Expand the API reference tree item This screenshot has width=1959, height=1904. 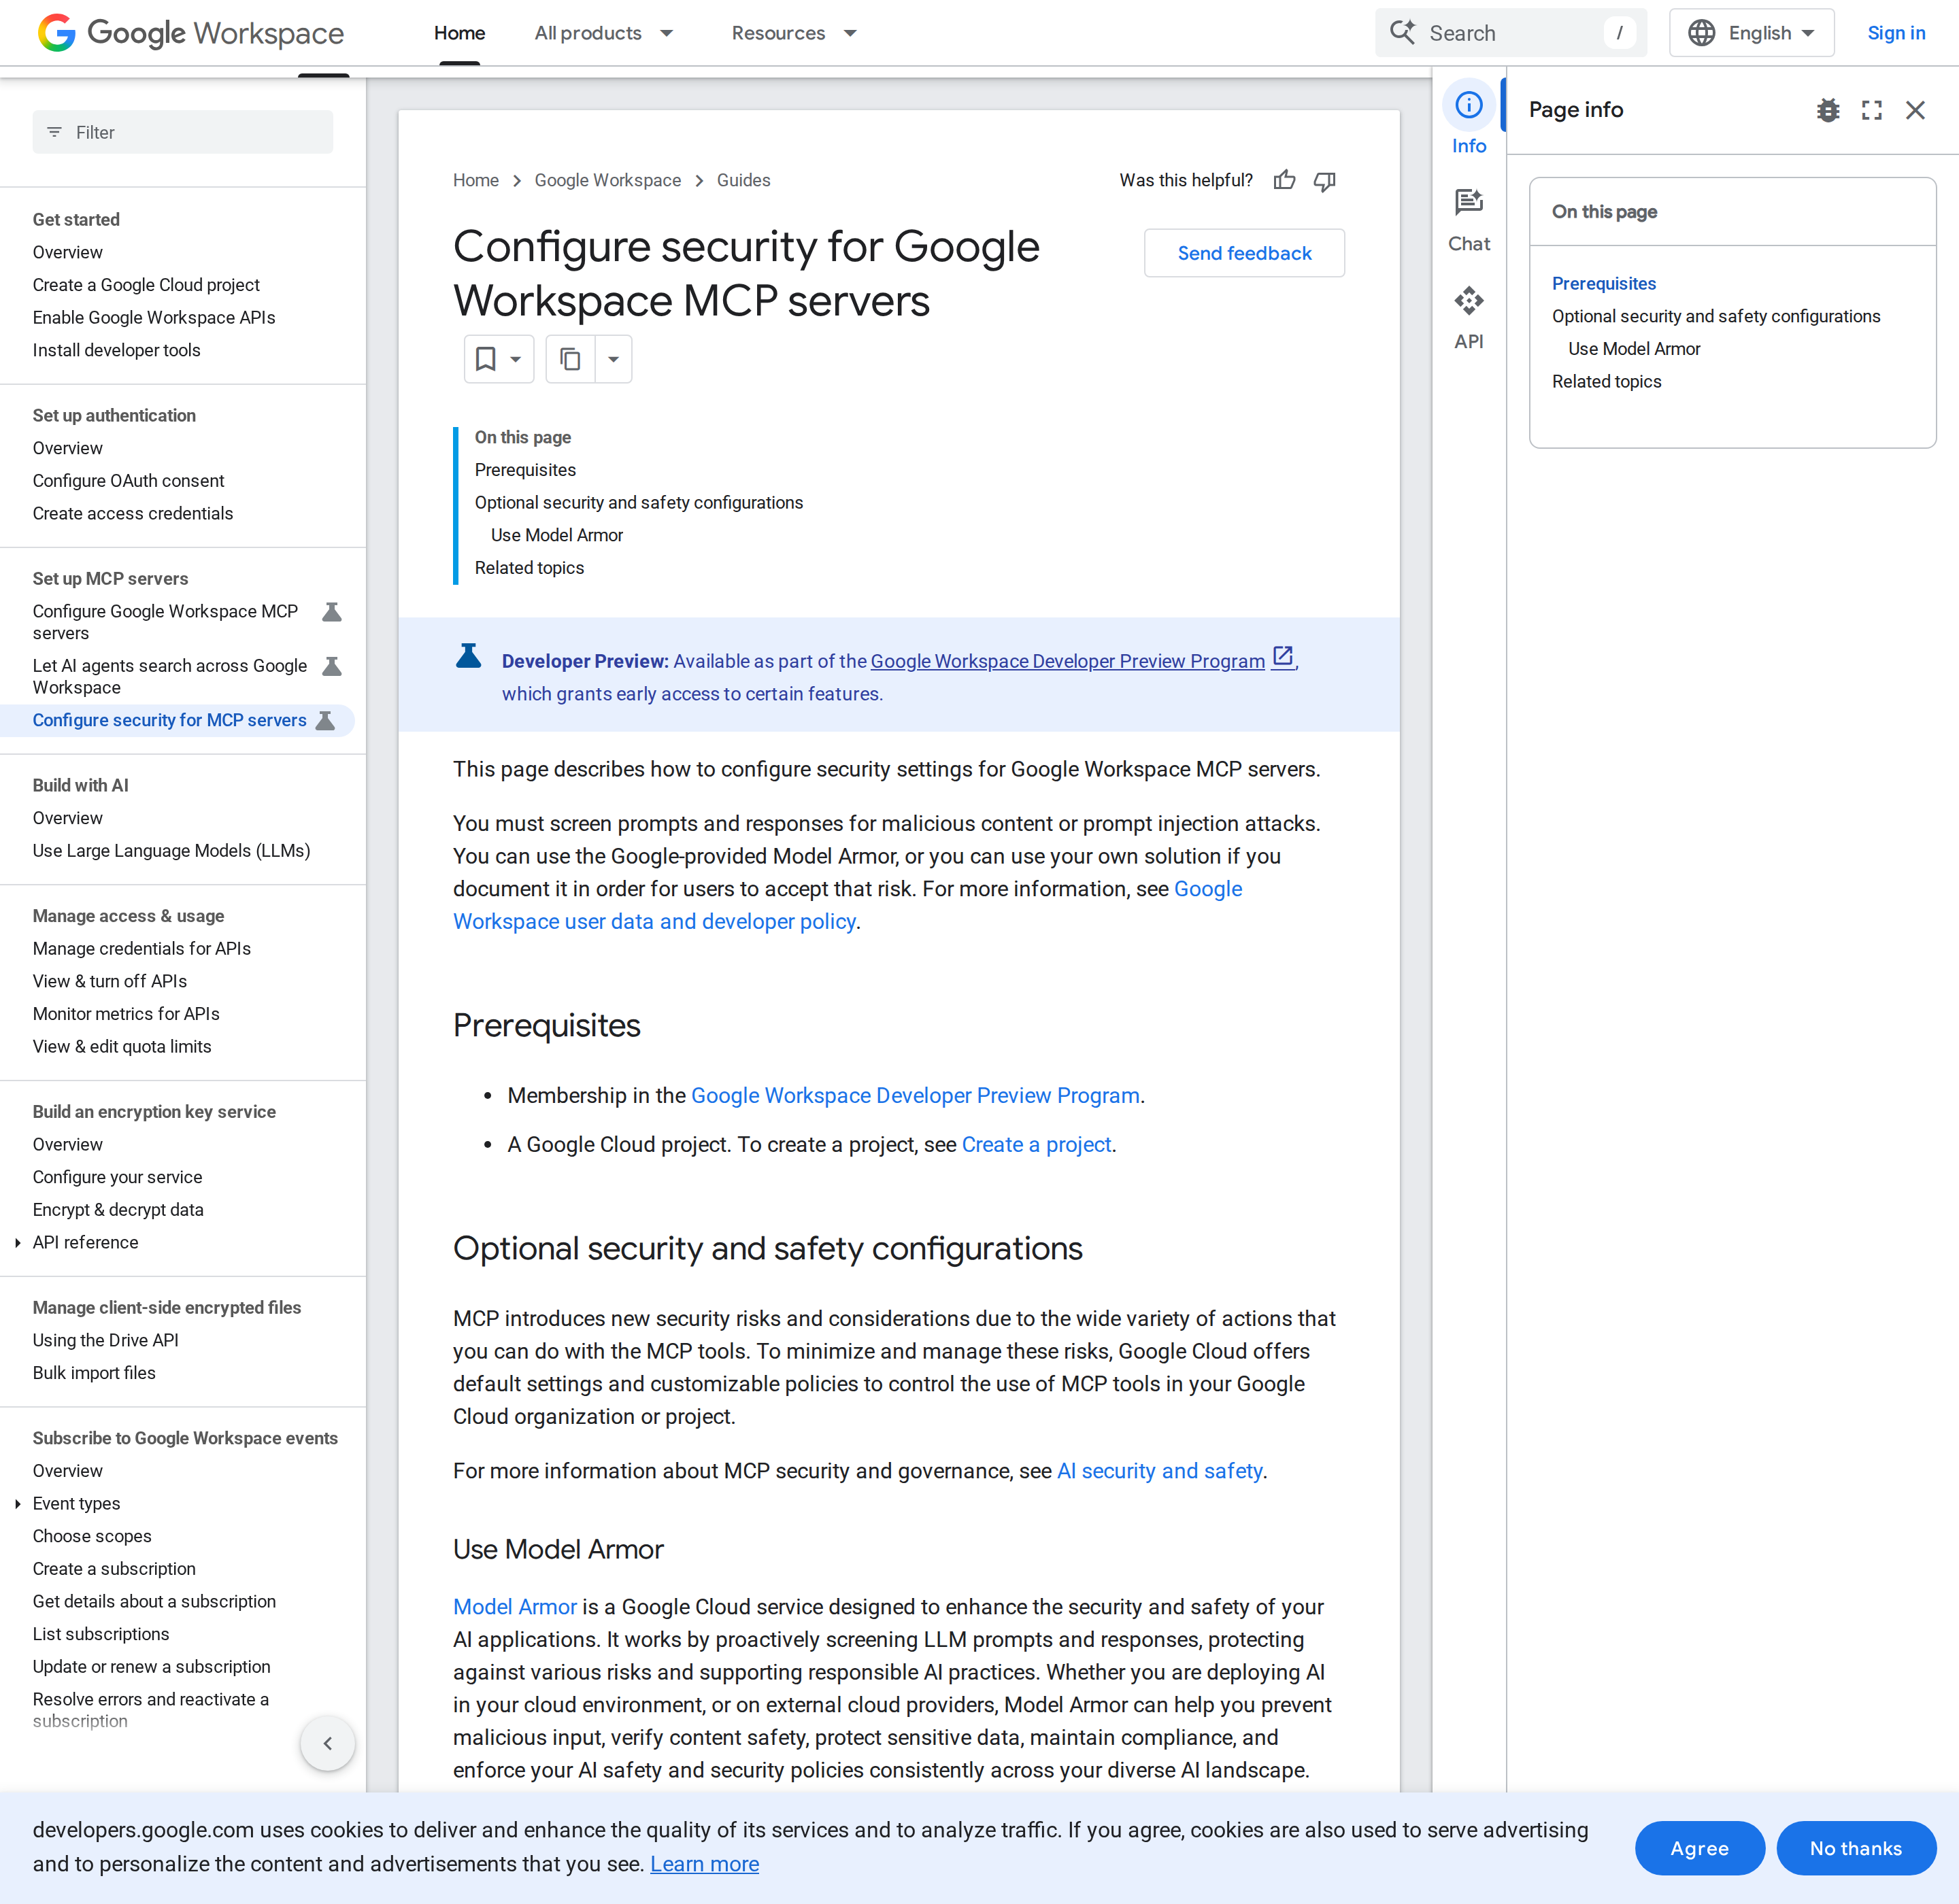18,1242
